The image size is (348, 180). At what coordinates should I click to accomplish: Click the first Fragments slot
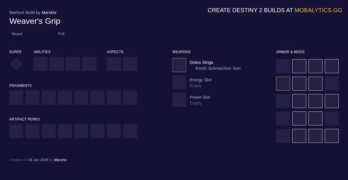coord(16,98)
